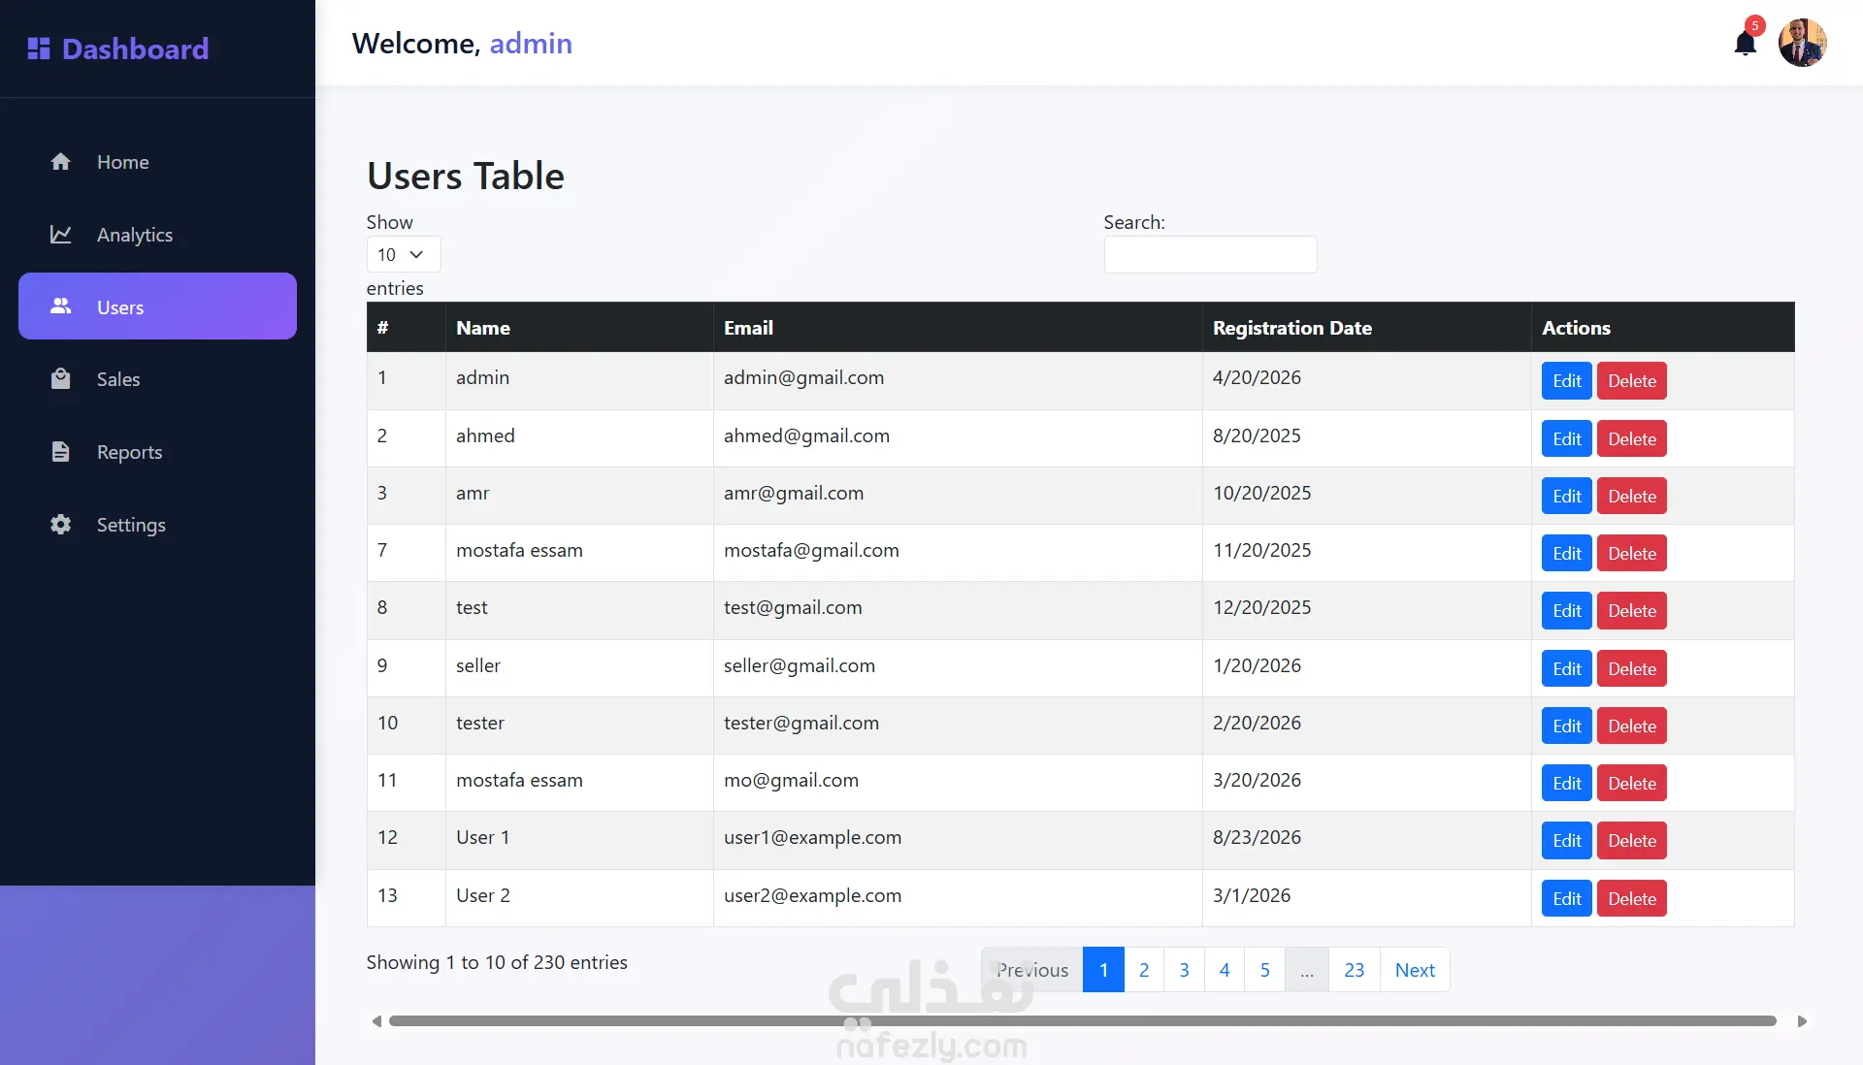Go to pagination page 1
1863x1065 pixels.
pos(1103,970)
